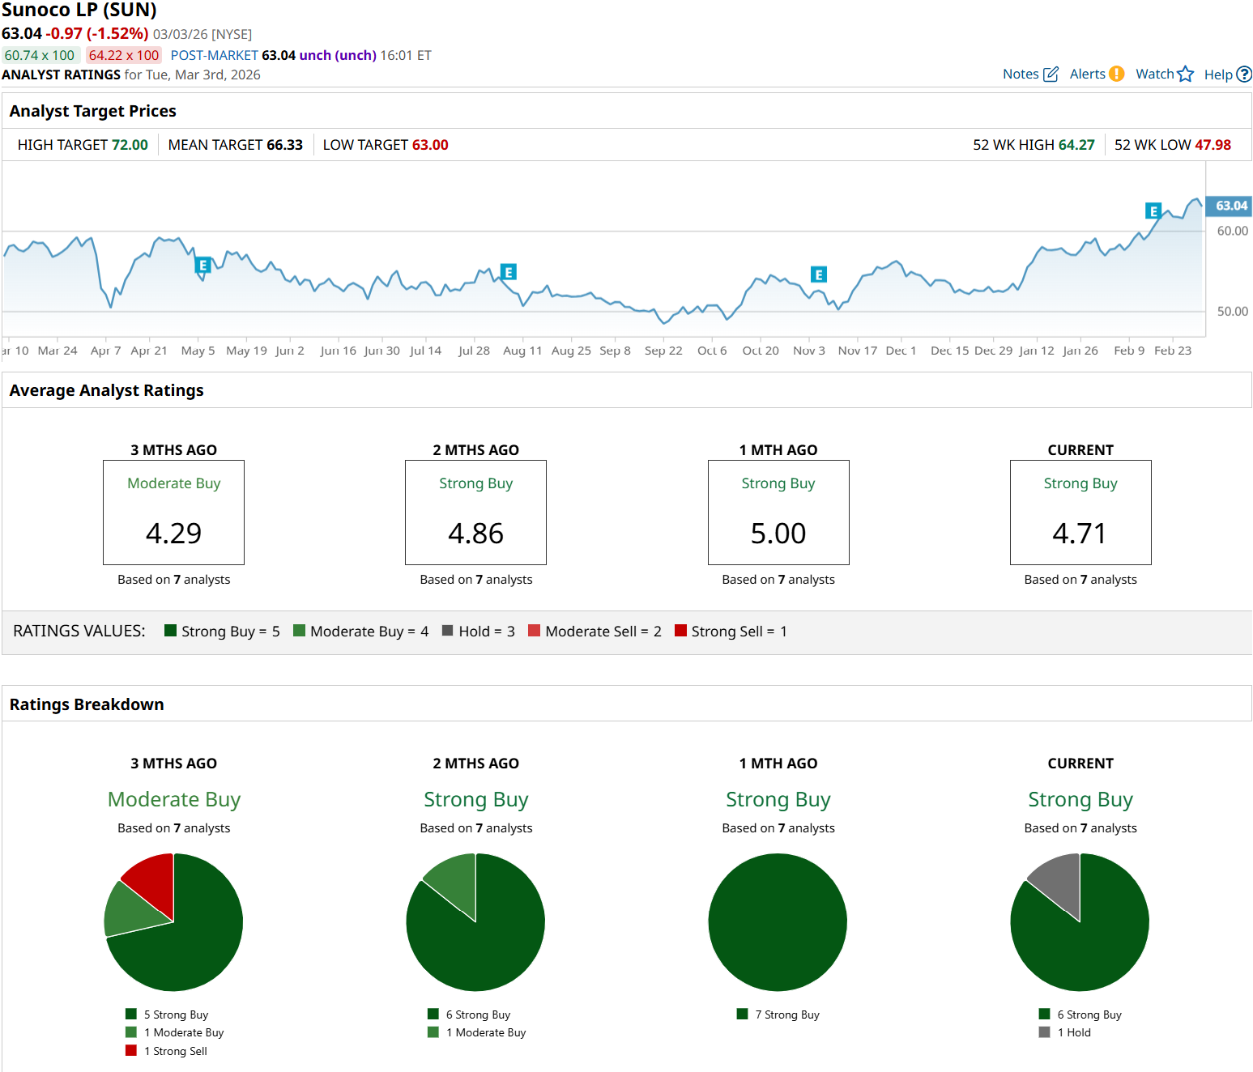The image size is (1253, 1072).
Task: Select the earnings marker before Feb 23
Action: (1153, 211)
